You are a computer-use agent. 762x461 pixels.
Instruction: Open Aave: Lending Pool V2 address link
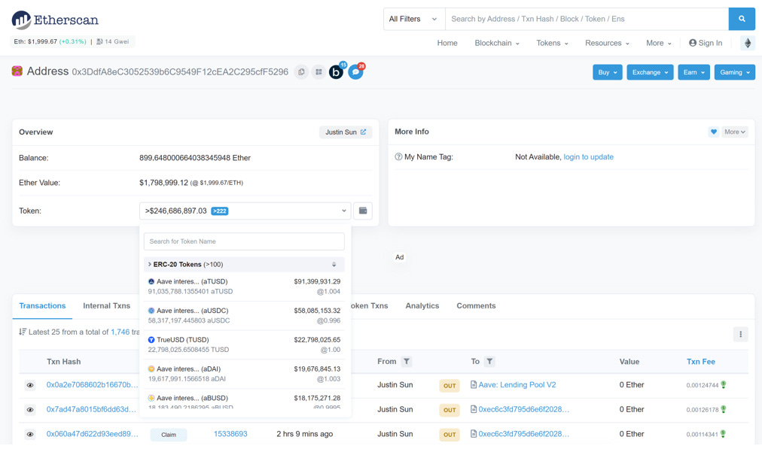pos(517,385)
